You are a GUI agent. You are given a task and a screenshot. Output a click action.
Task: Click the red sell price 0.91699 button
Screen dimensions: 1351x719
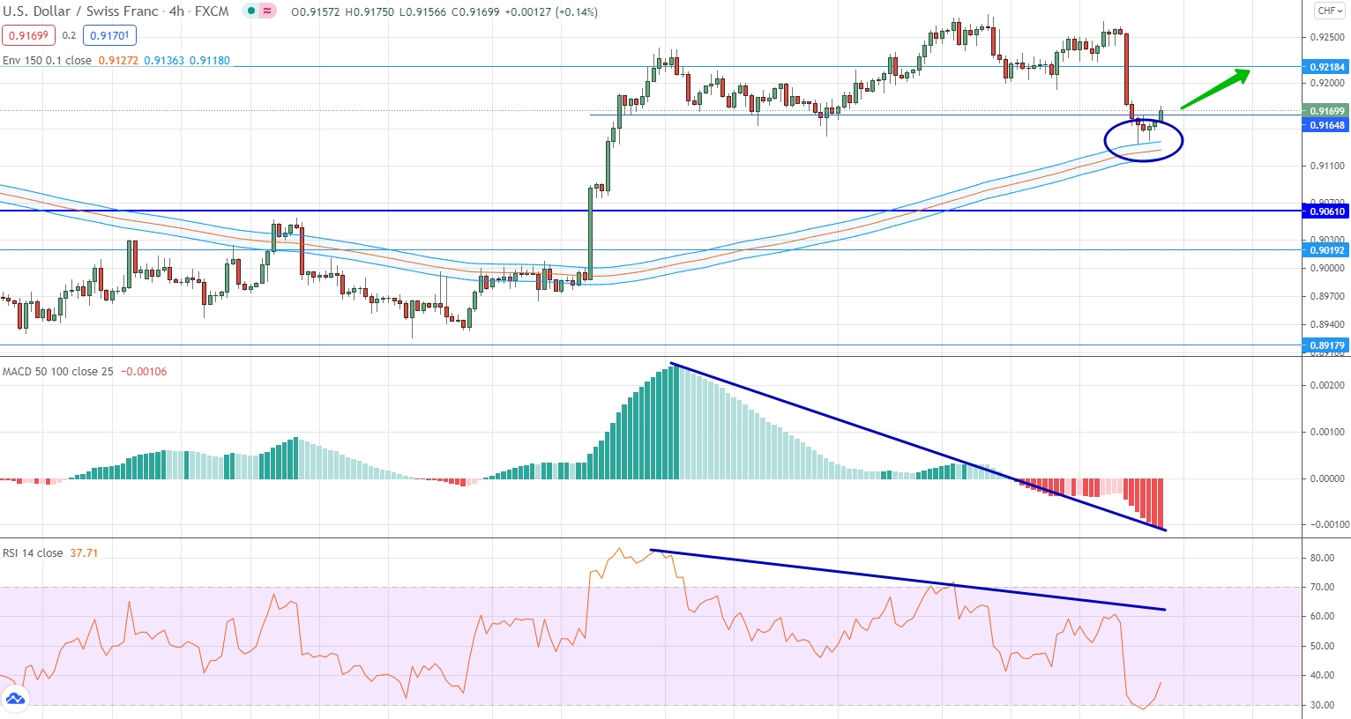tap(28, 35)
